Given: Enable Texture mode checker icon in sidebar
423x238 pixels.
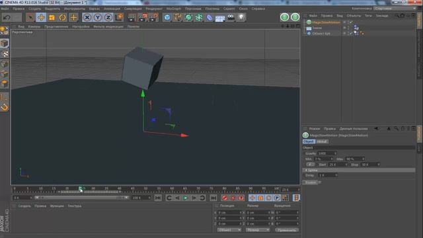Looking at the screenshot, I should [5, 54].
